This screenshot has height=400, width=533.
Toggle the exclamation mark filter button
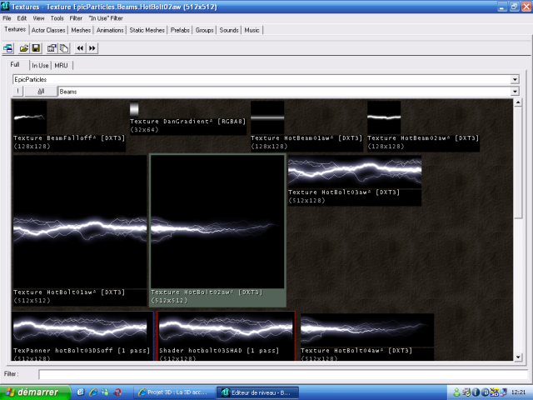(x=17, y=91)
